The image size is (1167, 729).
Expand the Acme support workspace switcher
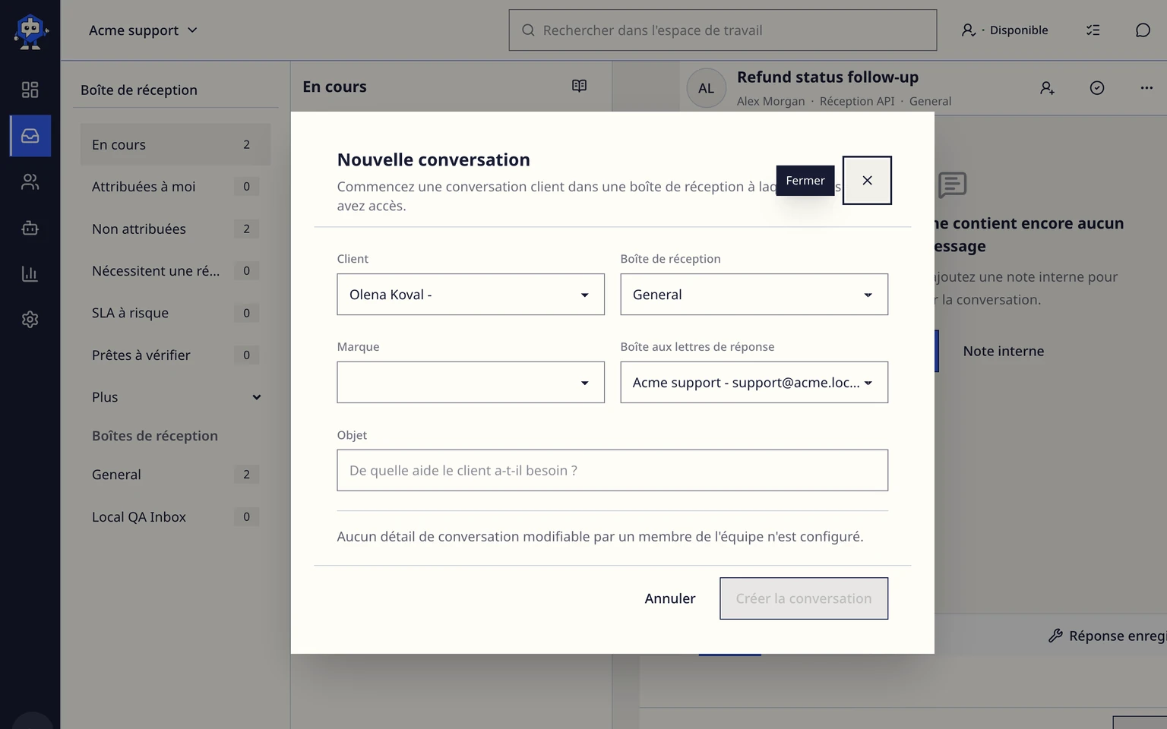click(x=143, y=30)
